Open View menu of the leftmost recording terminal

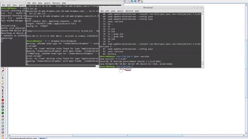coord(15,5)
